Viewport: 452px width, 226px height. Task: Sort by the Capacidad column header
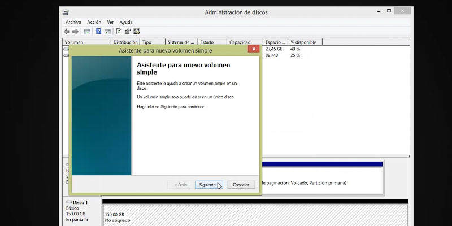[245, 42]
